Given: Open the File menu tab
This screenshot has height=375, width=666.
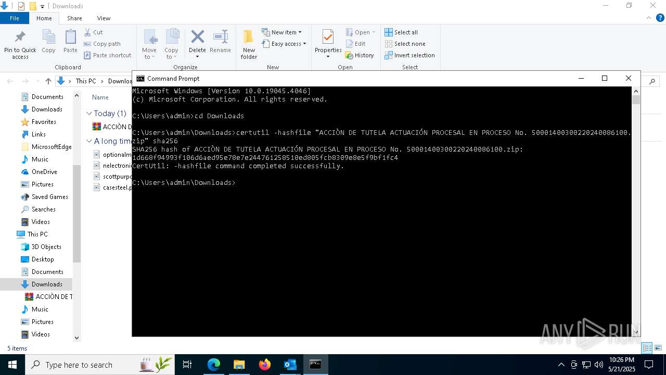Looking at the screenshot, I should pyautogui.click(x=15, y=18).
